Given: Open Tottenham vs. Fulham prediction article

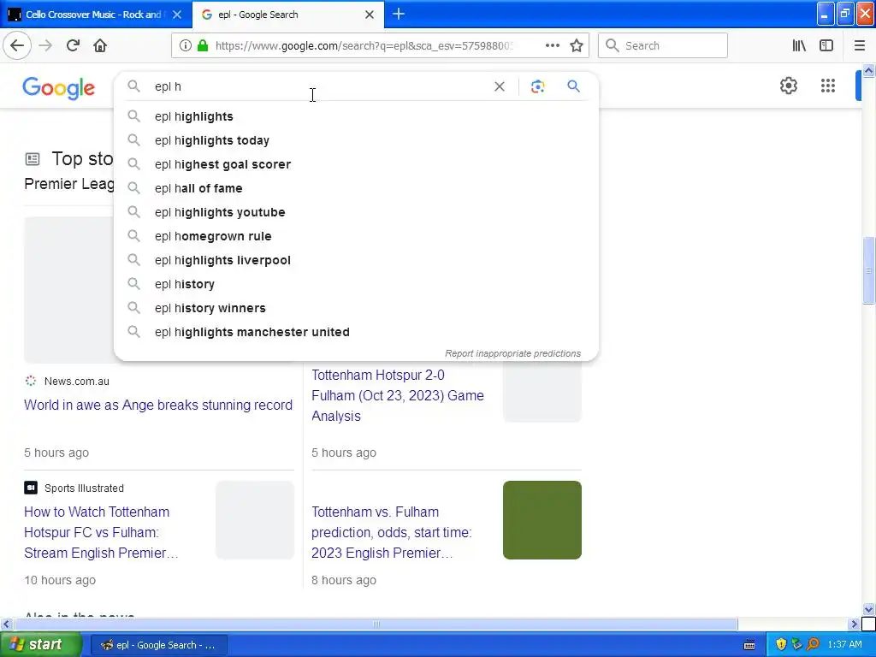Looking at the screenshot, I should coord(392,532).
